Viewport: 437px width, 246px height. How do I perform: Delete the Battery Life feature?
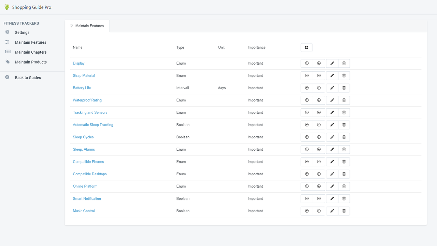point(344,88)
